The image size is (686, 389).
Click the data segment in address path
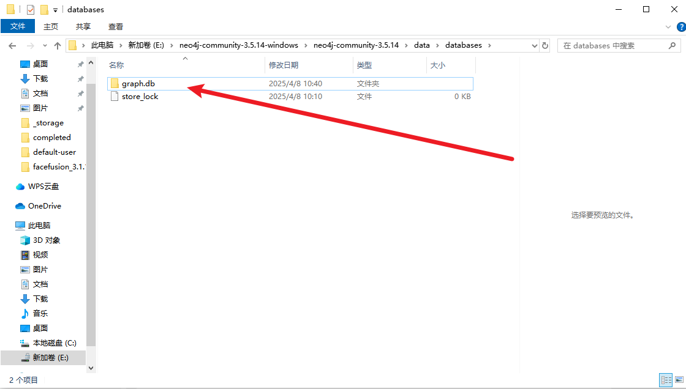(421, 45)
